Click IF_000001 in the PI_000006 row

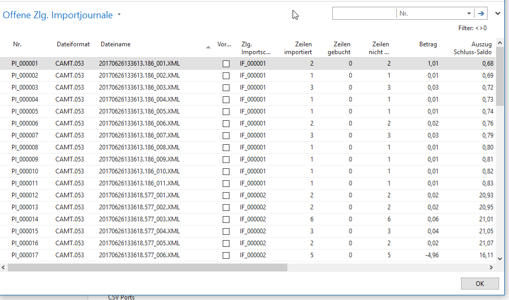point(253,123)
